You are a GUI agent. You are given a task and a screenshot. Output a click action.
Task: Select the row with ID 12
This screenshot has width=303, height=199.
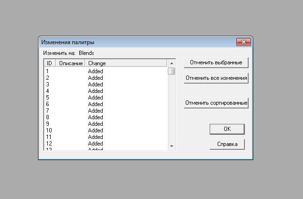click(49, 144)
